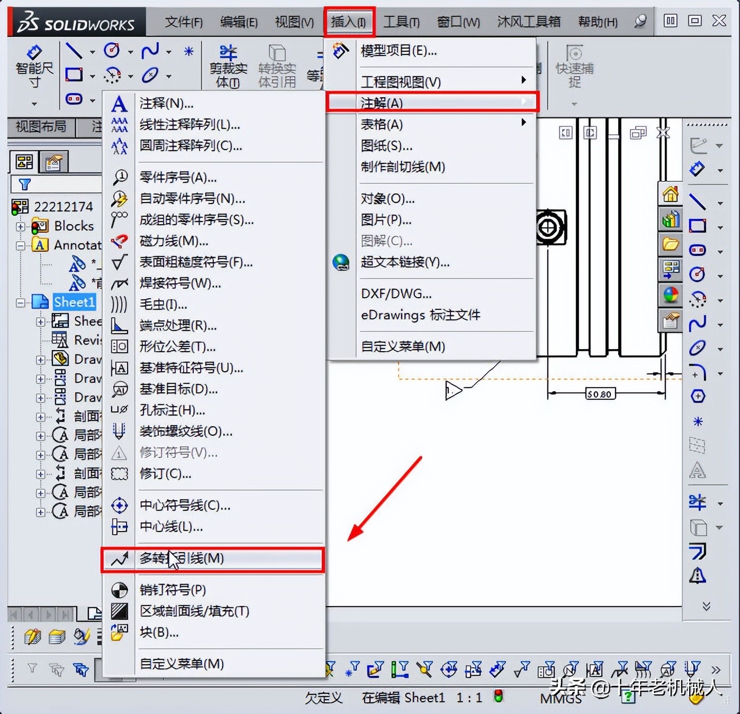This screenshot has width=740, height=714.
Task: Select the Smart Dimension tool
Action: point(33,63)
